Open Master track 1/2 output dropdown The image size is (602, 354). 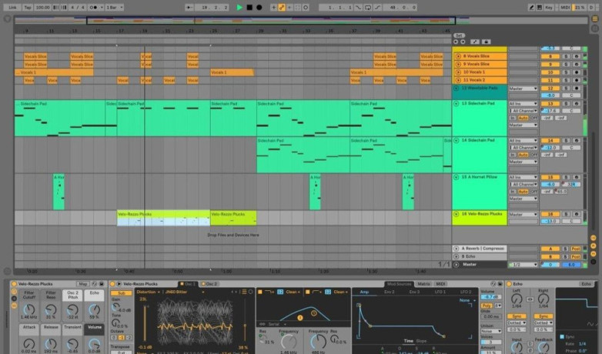click(523, 265)
